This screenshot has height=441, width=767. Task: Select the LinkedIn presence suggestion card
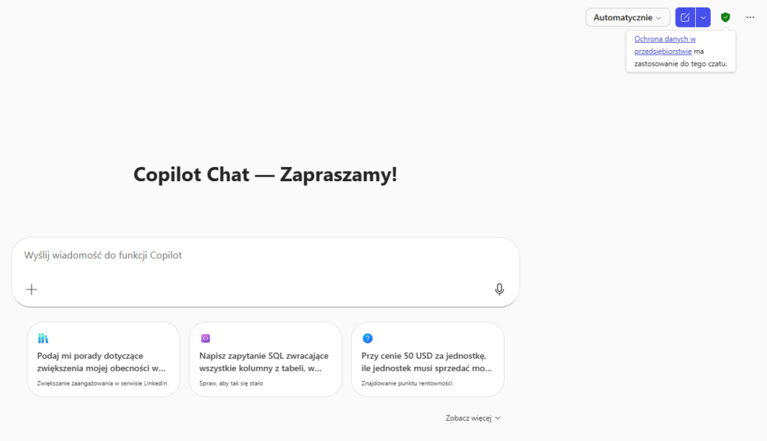(103, 359)
